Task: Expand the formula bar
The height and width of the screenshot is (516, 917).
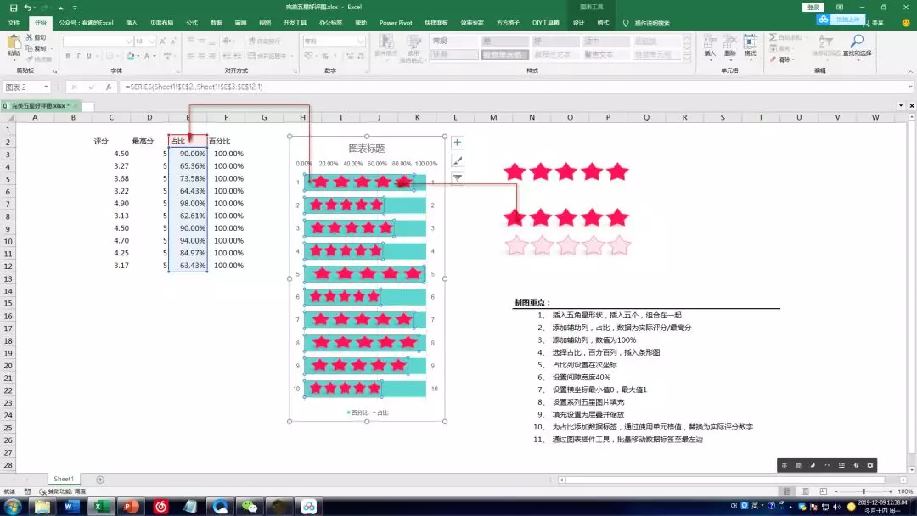Action: pyautogui.click(x=909, y=87)
